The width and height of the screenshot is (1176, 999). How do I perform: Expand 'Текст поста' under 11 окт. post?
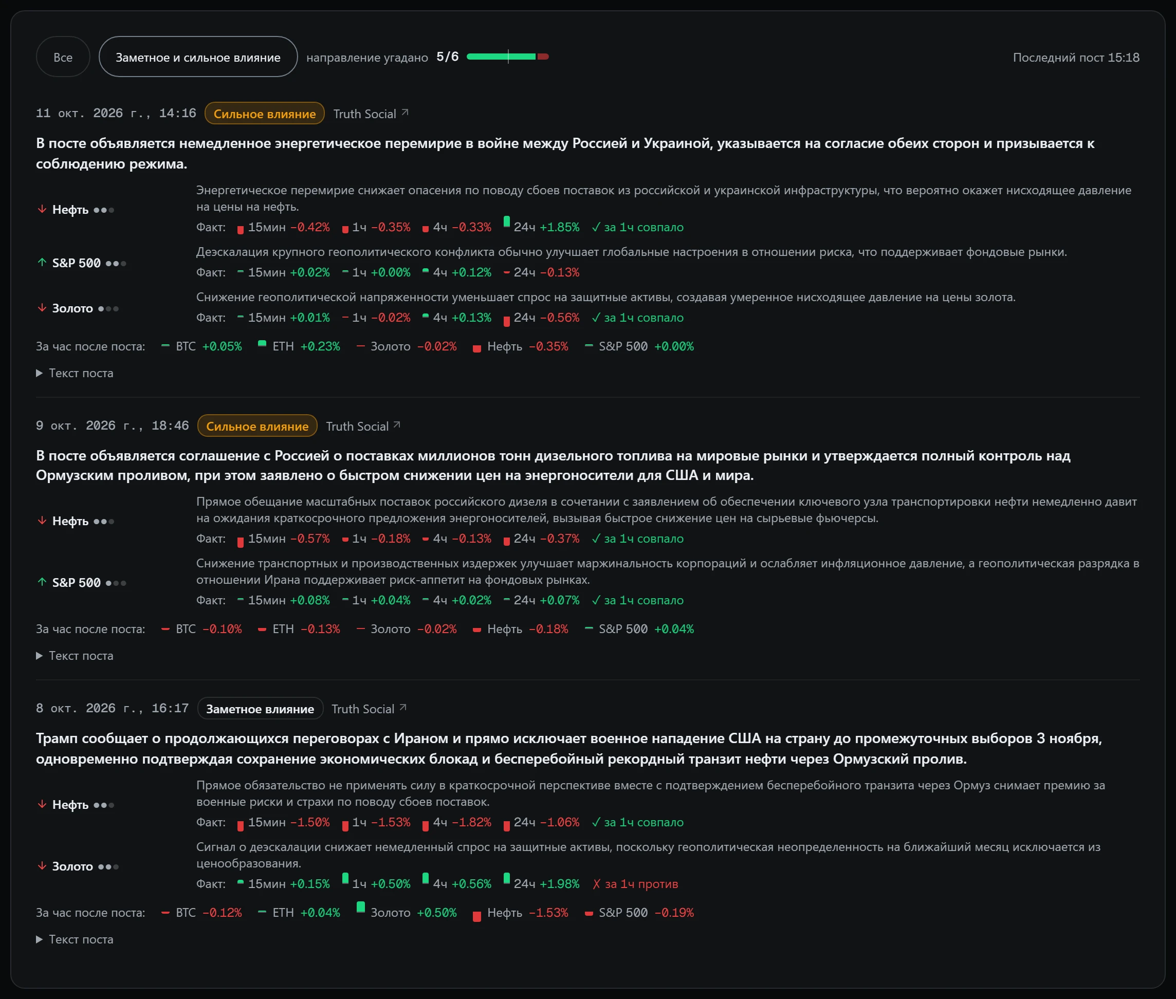pos(75,373)
